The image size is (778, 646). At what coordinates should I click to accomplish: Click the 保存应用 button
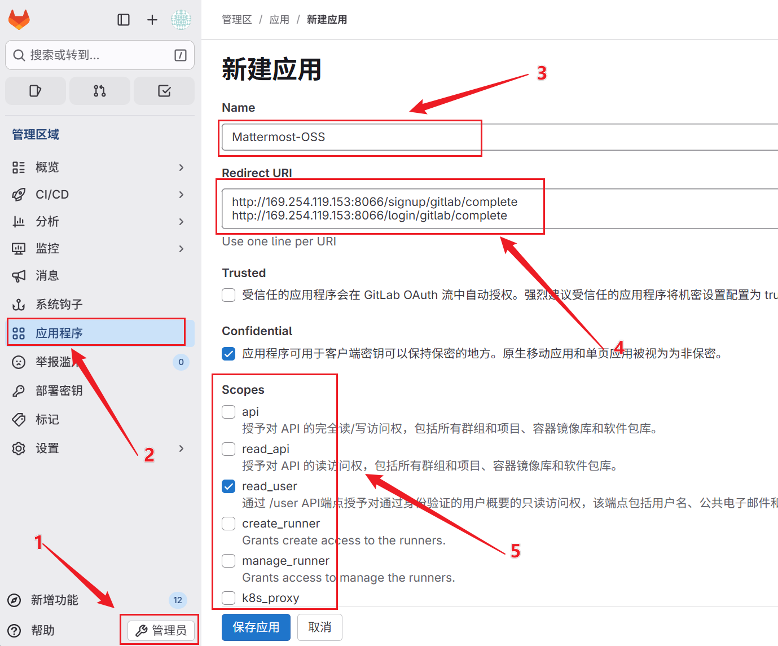256,627
